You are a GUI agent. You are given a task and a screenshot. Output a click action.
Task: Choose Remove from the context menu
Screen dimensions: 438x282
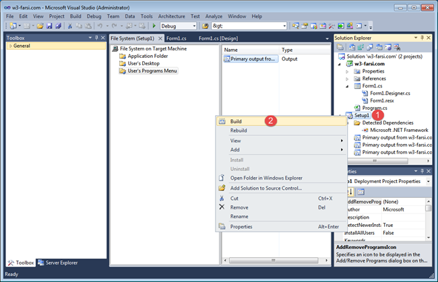281,207
